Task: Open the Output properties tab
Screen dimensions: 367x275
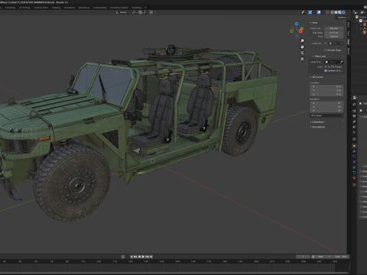Action: pos(354,116)
